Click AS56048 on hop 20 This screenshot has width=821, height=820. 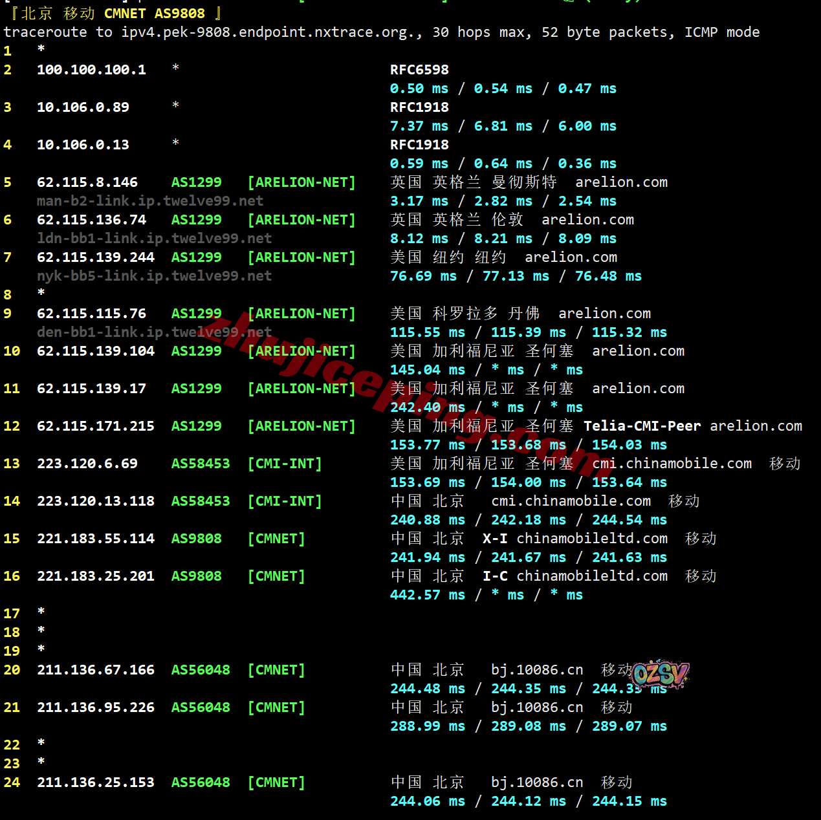click(201, 670)
